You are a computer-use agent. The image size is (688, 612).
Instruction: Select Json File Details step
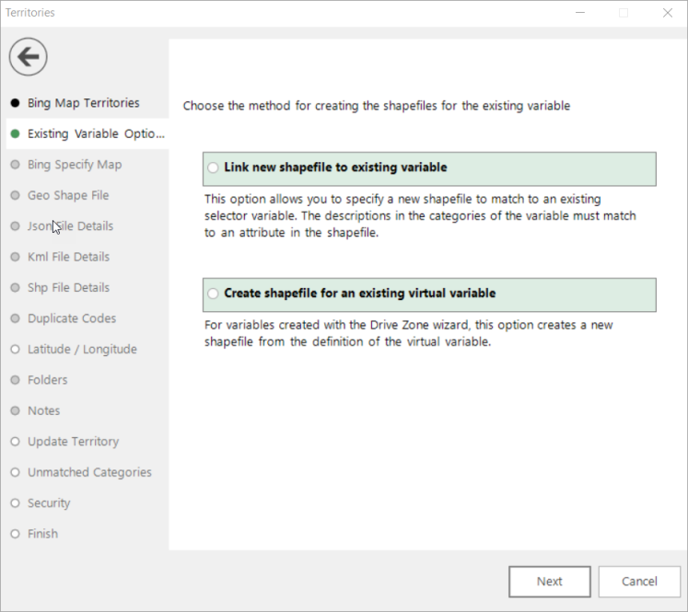coord(70,226)
